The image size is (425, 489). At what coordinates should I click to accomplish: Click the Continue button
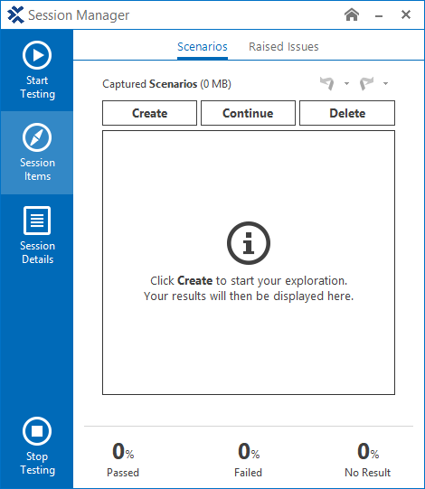coord(248,113)
